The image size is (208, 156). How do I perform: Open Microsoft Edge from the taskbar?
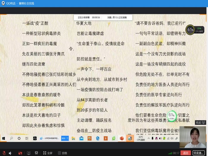pos(98,138)
